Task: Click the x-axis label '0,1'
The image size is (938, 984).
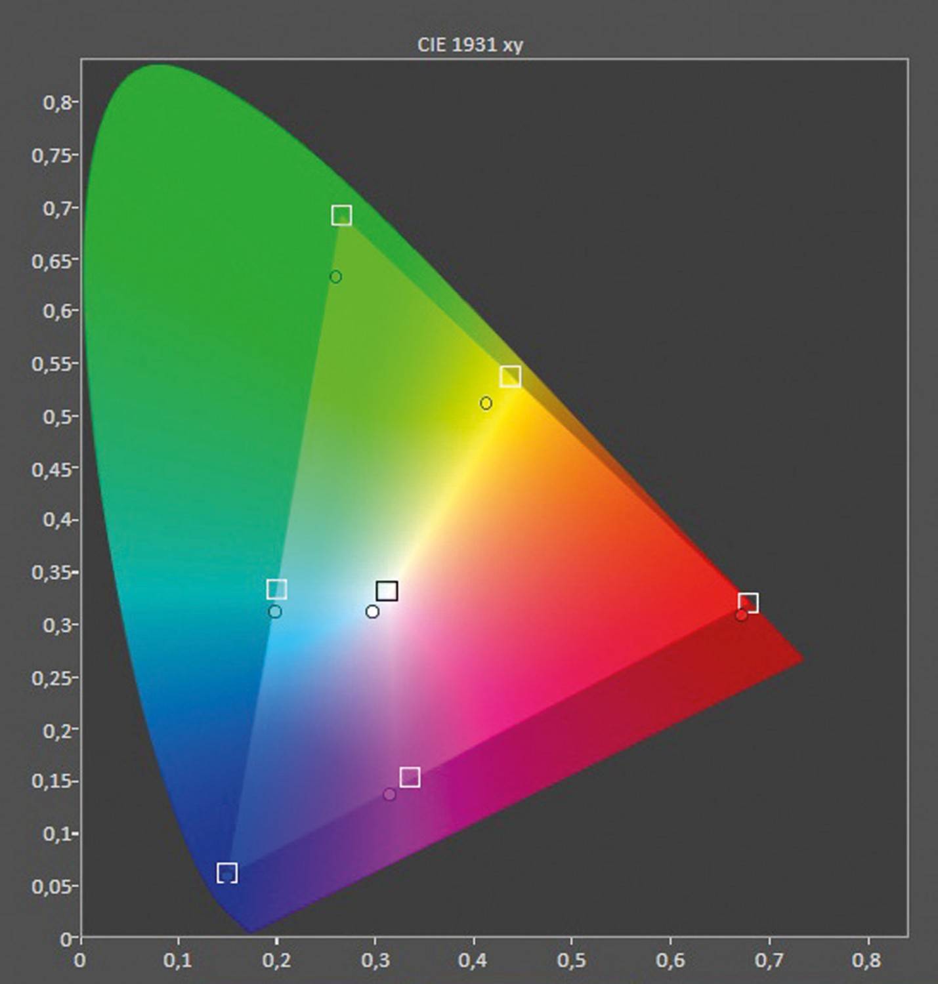Action: pyautogui.click(x=177, y=960)
